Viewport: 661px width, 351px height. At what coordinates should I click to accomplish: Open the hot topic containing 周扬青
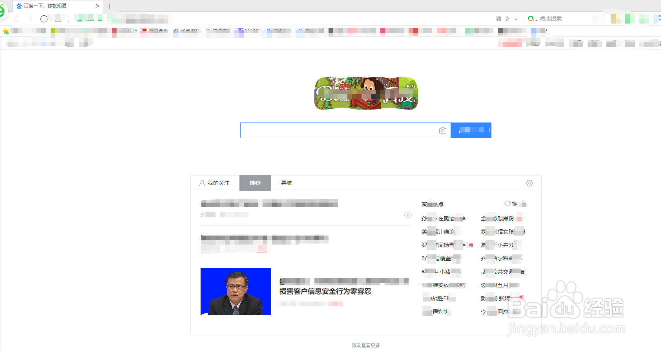pos(444,245)
